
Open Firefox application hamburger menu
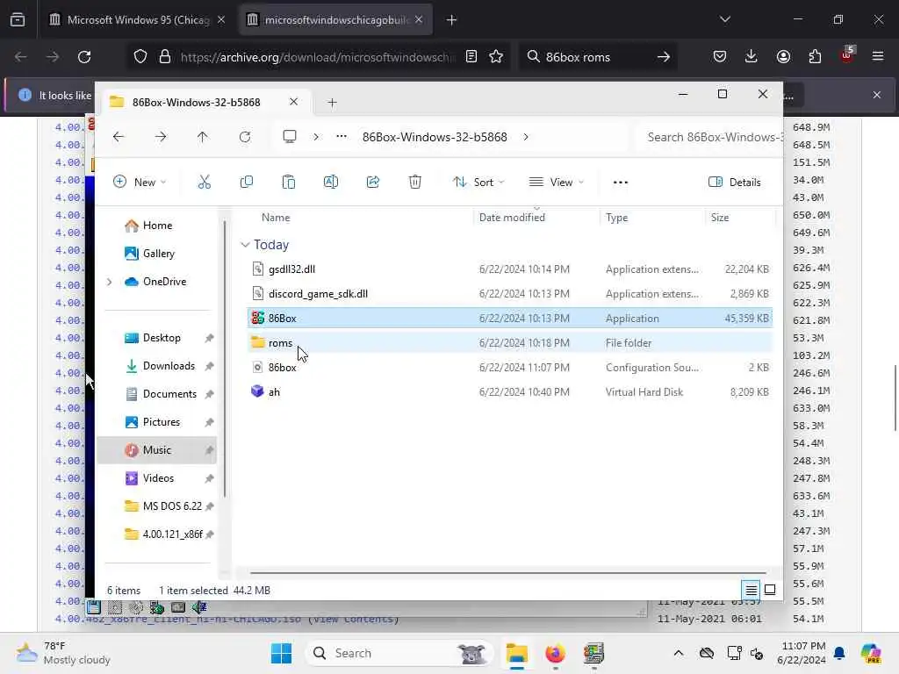coord(878,57)
